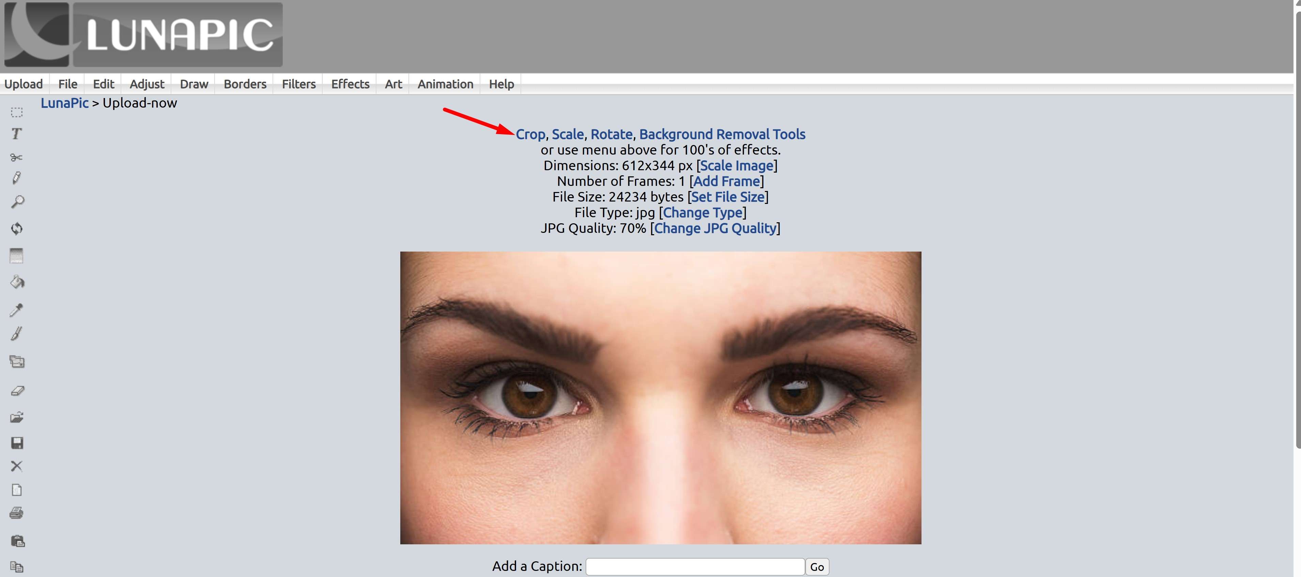Click the rotate arrows icon
This screenshot has height=577, width=1301.
tap(17, 228)
